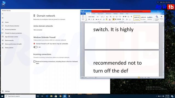
Task: Toggle Show/Hide paragraph marks
Action: click(131, 17)
